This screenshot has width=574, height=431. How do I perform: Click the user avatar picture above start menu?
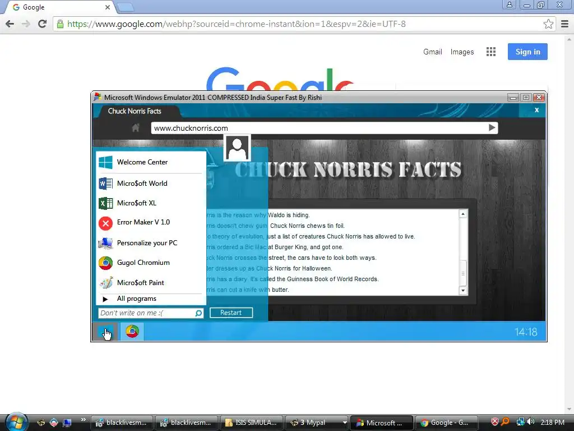coord(237,148)
